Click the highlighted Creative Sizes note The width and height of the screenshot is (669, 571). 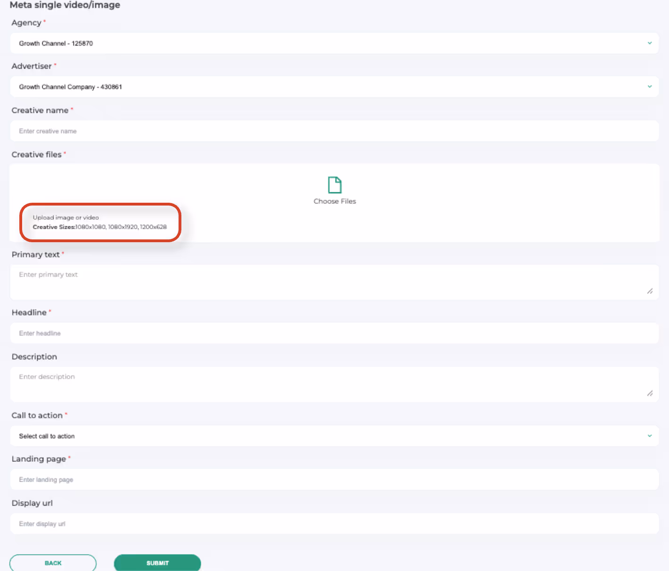100,222
